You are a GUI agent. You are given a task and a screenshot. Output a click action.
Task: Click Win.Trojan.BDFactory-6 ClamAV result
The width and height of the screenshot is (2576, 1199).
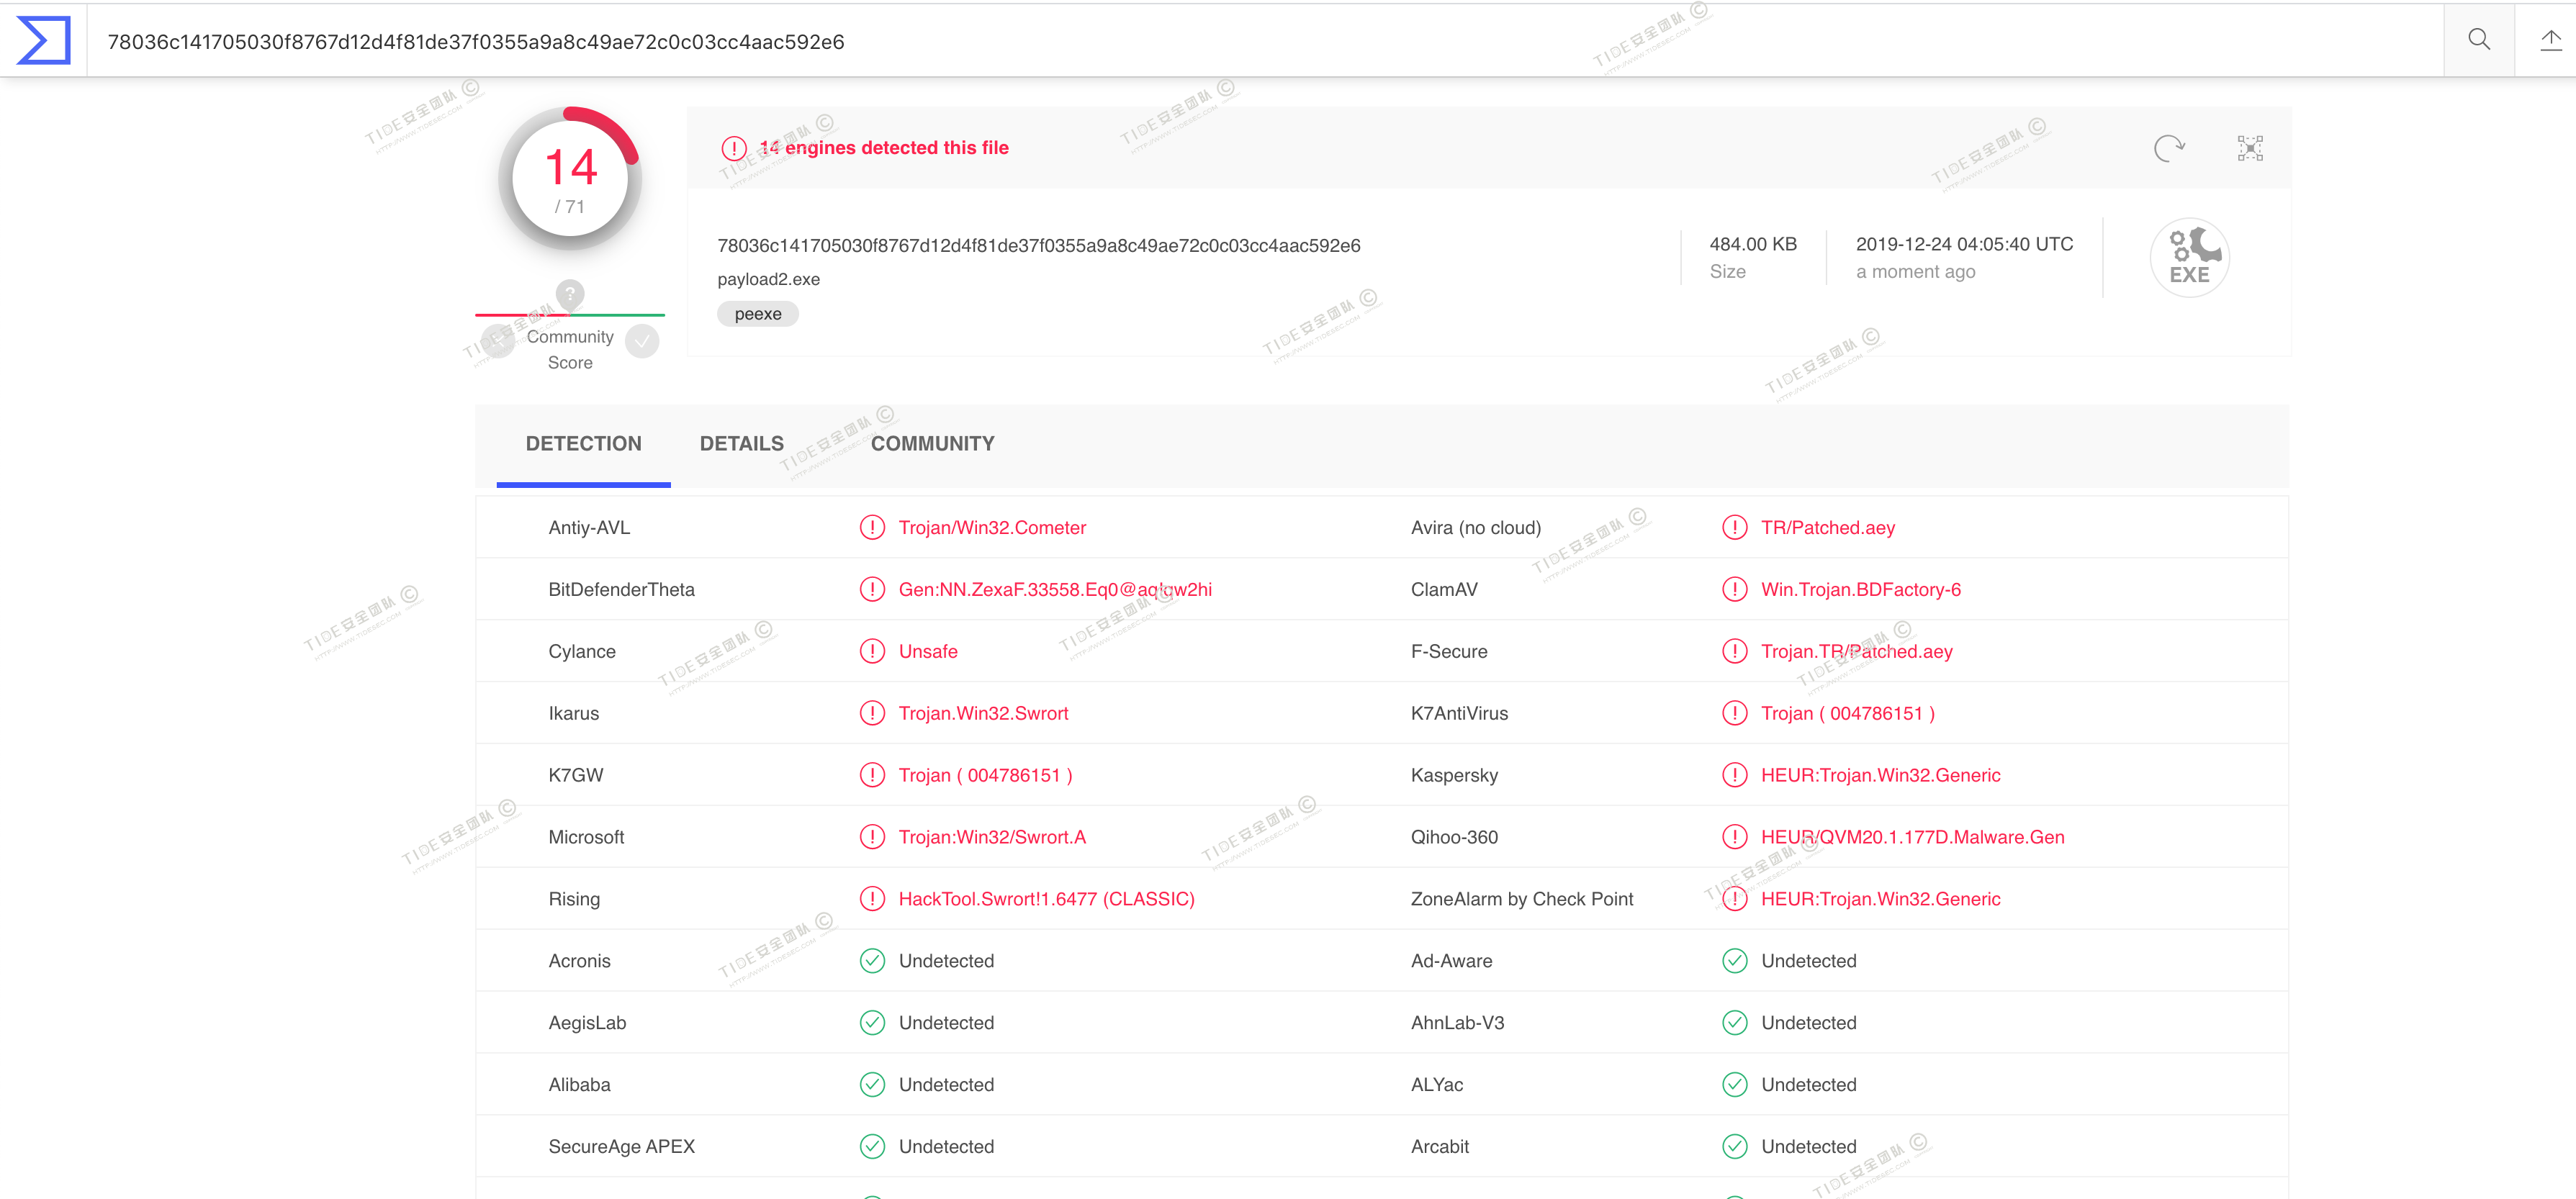point(1860,589)
